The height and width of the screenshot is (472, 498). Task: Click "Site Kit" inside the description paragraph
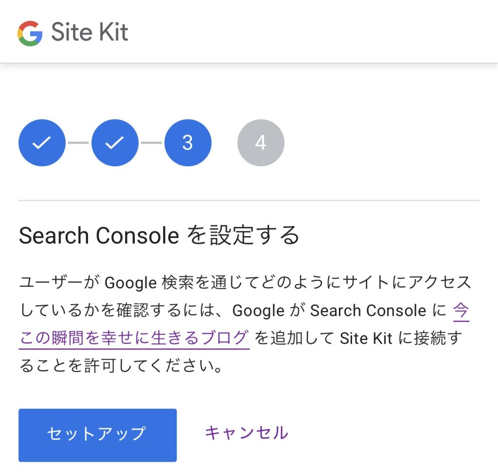366,338
